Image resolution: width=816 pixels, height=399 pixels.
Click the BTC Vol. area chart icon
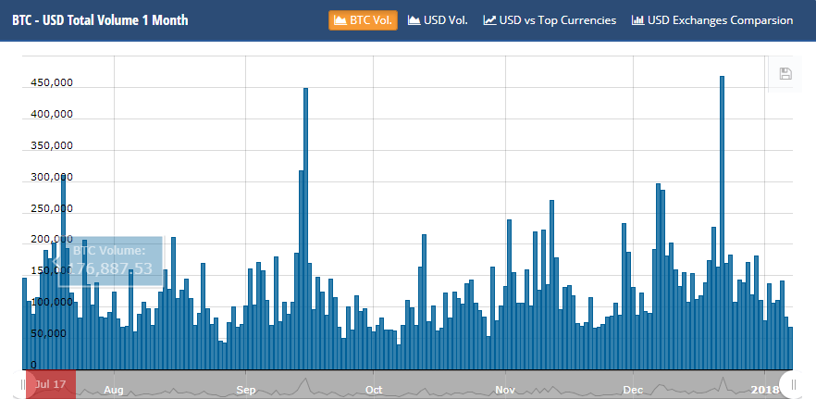tap(340, 20)
